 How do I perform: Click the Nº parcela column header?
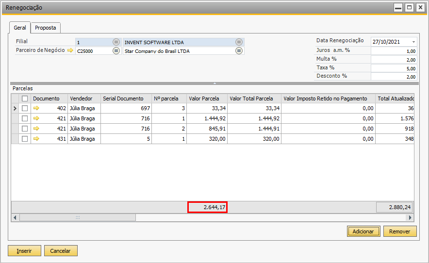pos(169,99)
